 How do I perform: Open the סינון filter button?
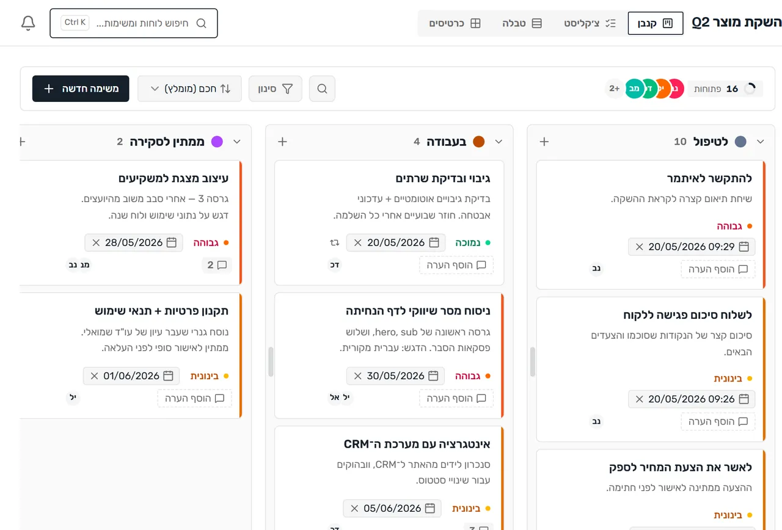275,89
